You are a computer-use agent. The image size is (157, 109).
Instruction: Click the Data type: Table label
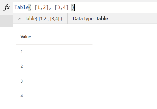click(x=90, y=19)
